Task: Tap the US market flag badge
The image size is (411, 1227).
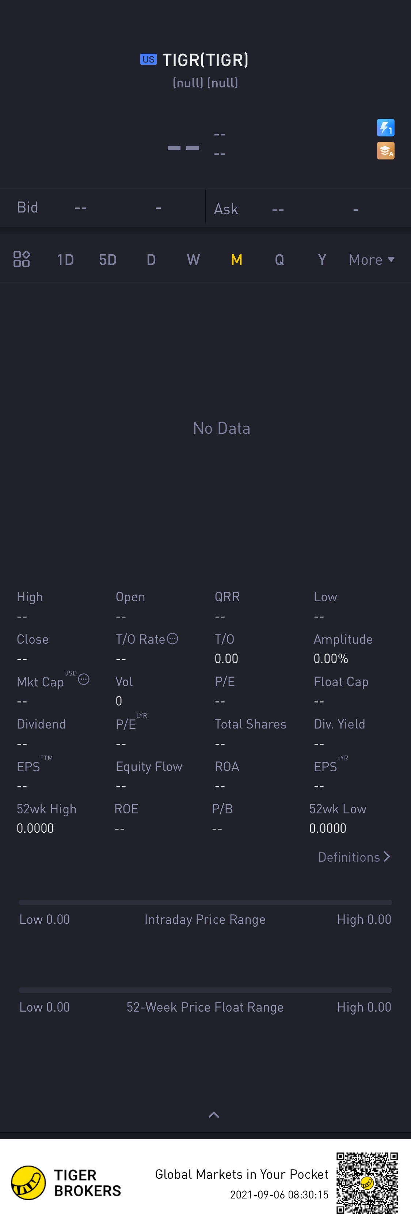Action: (148, 60)
